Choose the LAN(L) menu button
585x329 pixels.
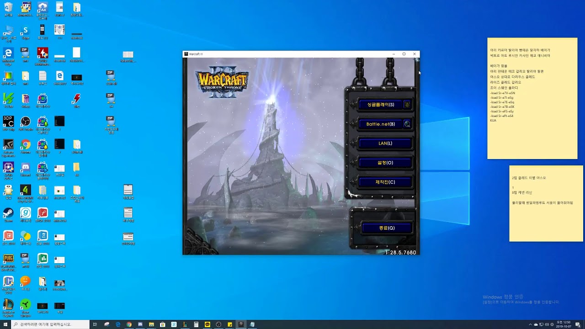point(385,143)
